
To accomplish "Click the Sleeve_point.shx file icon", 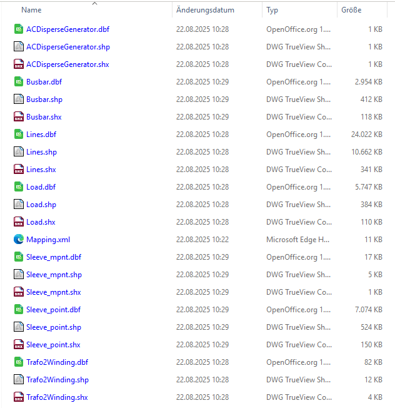I will [19, 345].
